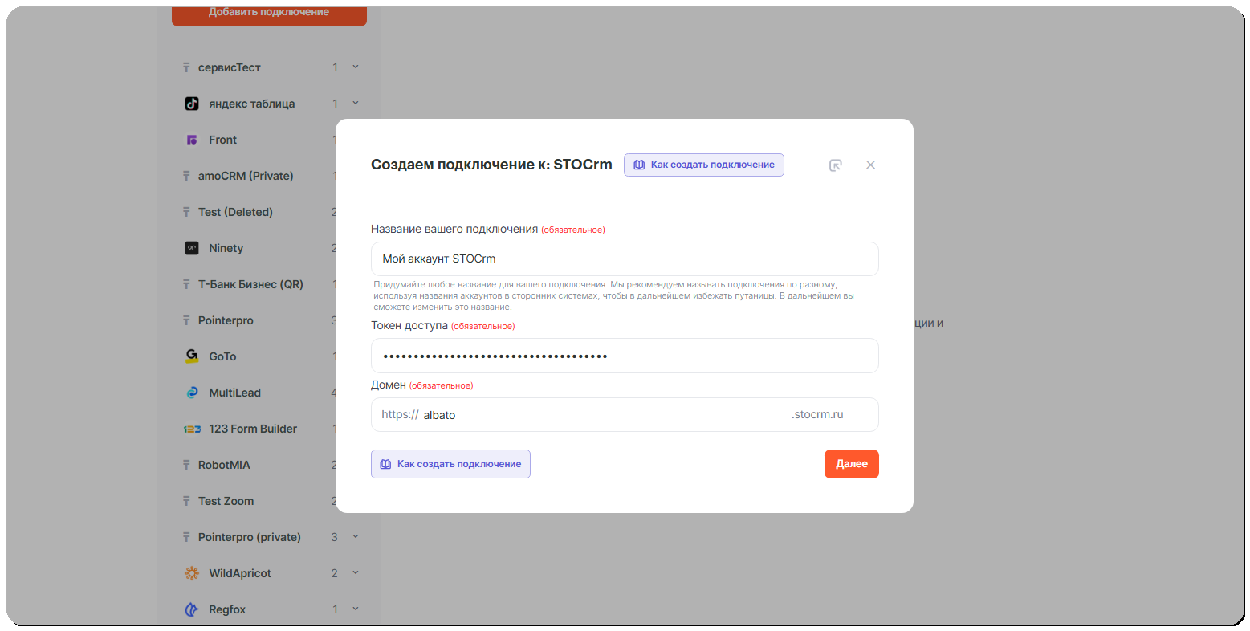Select the сервисТест service icon in sidebar

(x=186, y=67)
